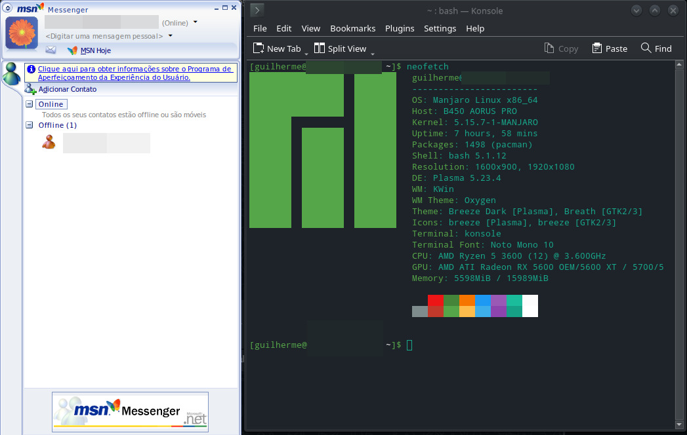Screen dimensions: 687x435
Task: Open the Bookmarks menu in Konsole
Action: click(x=353, y=28)
